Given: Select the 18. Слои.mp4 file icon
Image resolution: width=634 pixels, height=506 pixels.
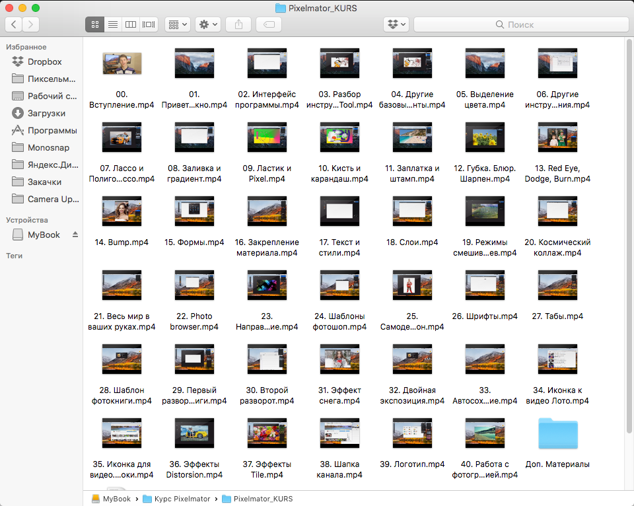Looking at the screenshot, I should tap(412, 211).
